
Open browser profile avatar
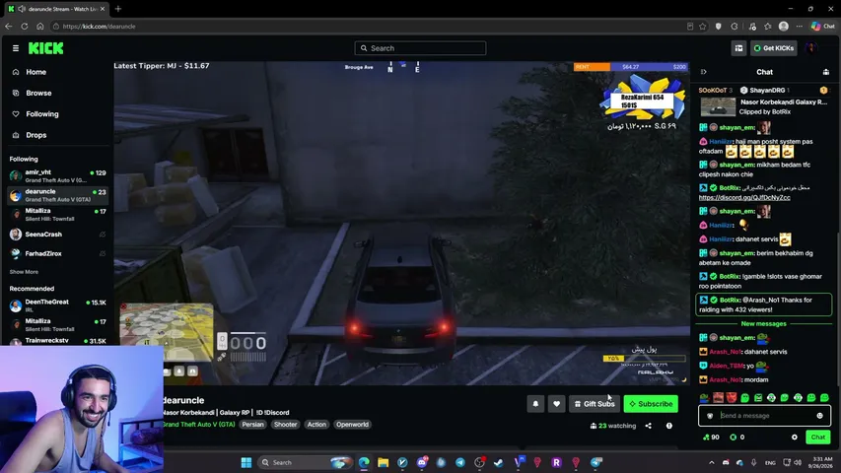pos(784,27)
